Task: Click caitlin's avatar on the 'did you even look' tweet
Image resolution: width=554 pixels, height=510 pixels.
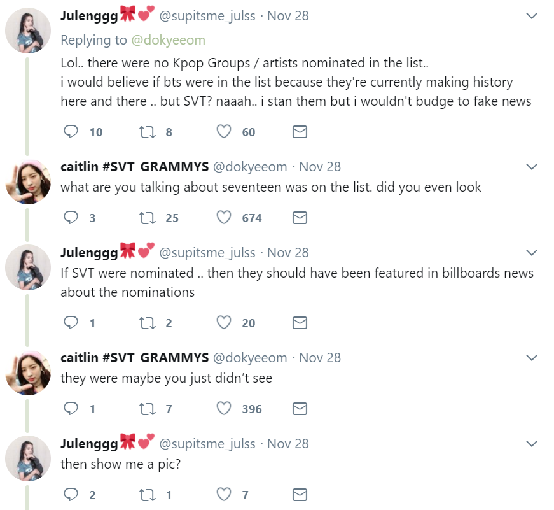Action: 28,181
